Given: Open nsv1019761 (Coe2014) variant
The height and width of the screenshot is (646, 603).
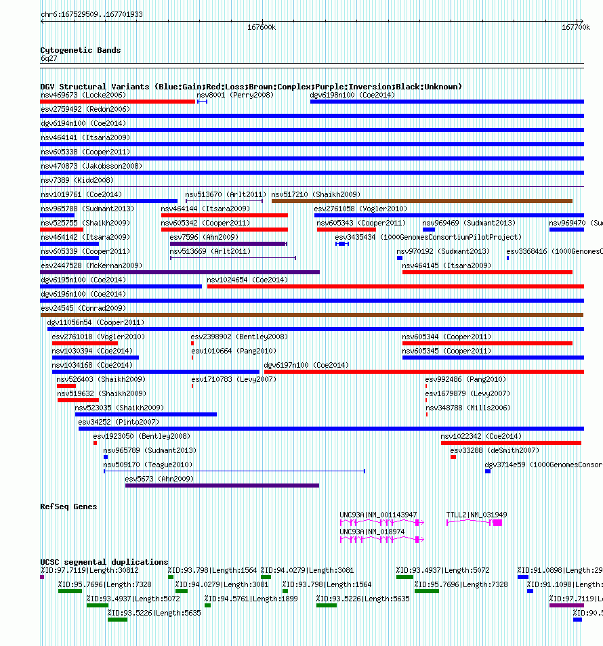Looking at the screenshot, I should [109, 201].
